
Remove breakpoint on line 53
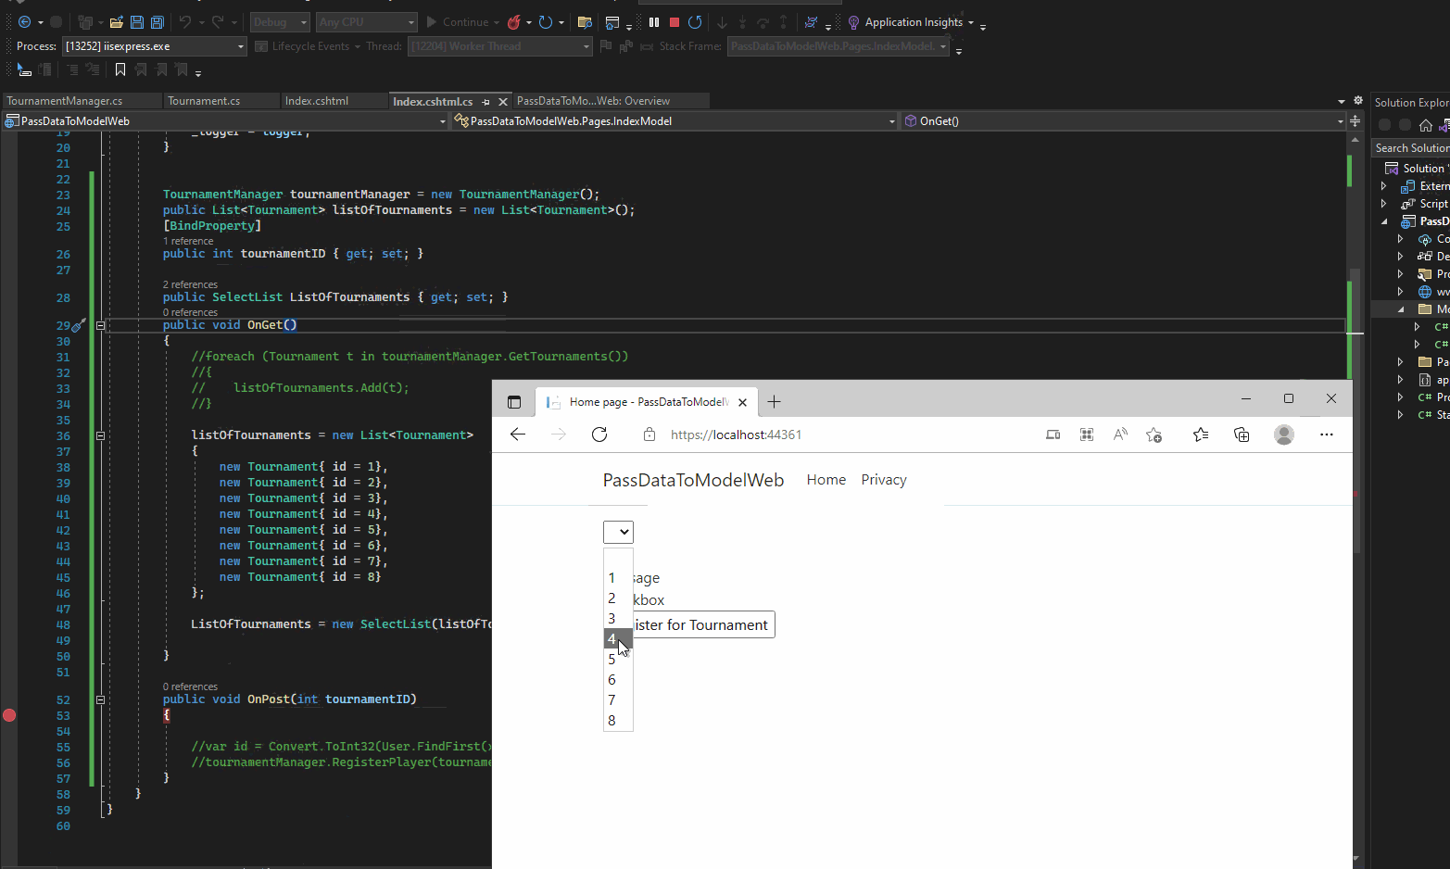coord(9,715)
